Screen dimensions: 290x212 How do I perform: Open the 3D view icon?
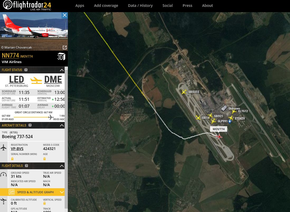61,56
